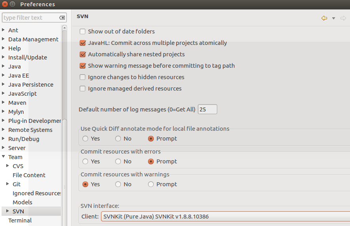Click the tree scroll up arrow
The height and width of the screenshot is (226, 350).
[64, 28]
